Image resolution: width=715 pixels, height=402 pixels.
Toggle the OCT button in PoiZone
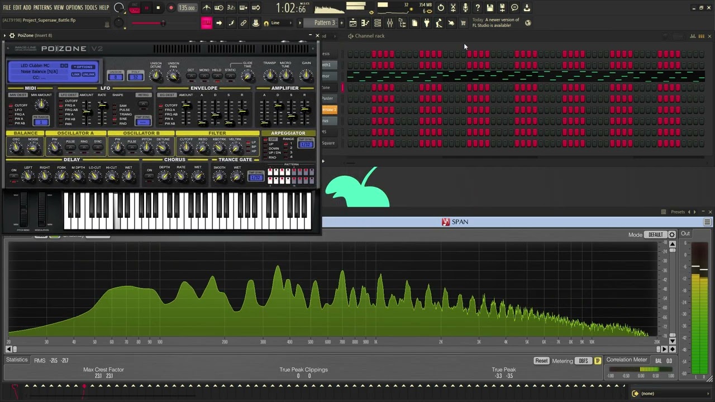coord(190,75)
